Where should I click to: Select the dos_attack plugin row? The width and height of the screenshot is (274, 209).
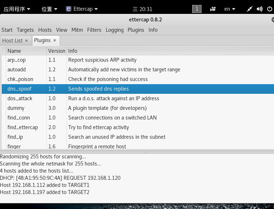coord(138,98)
